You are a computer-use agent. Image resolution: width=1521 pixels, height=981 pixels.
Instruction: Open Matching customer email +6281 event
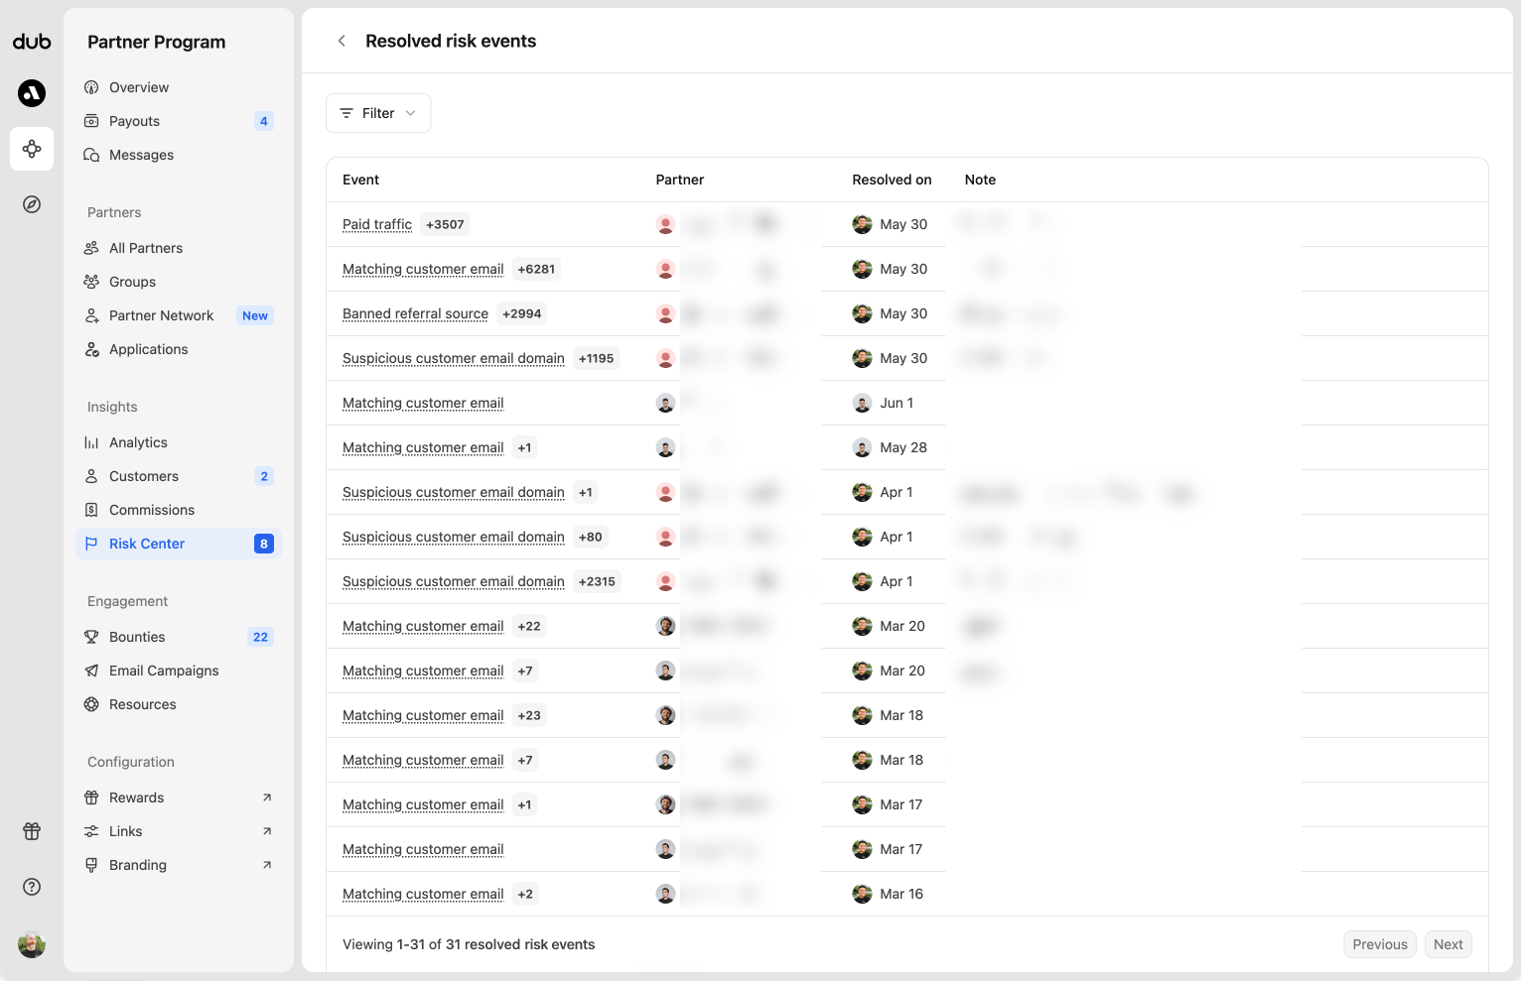point(423,269)
